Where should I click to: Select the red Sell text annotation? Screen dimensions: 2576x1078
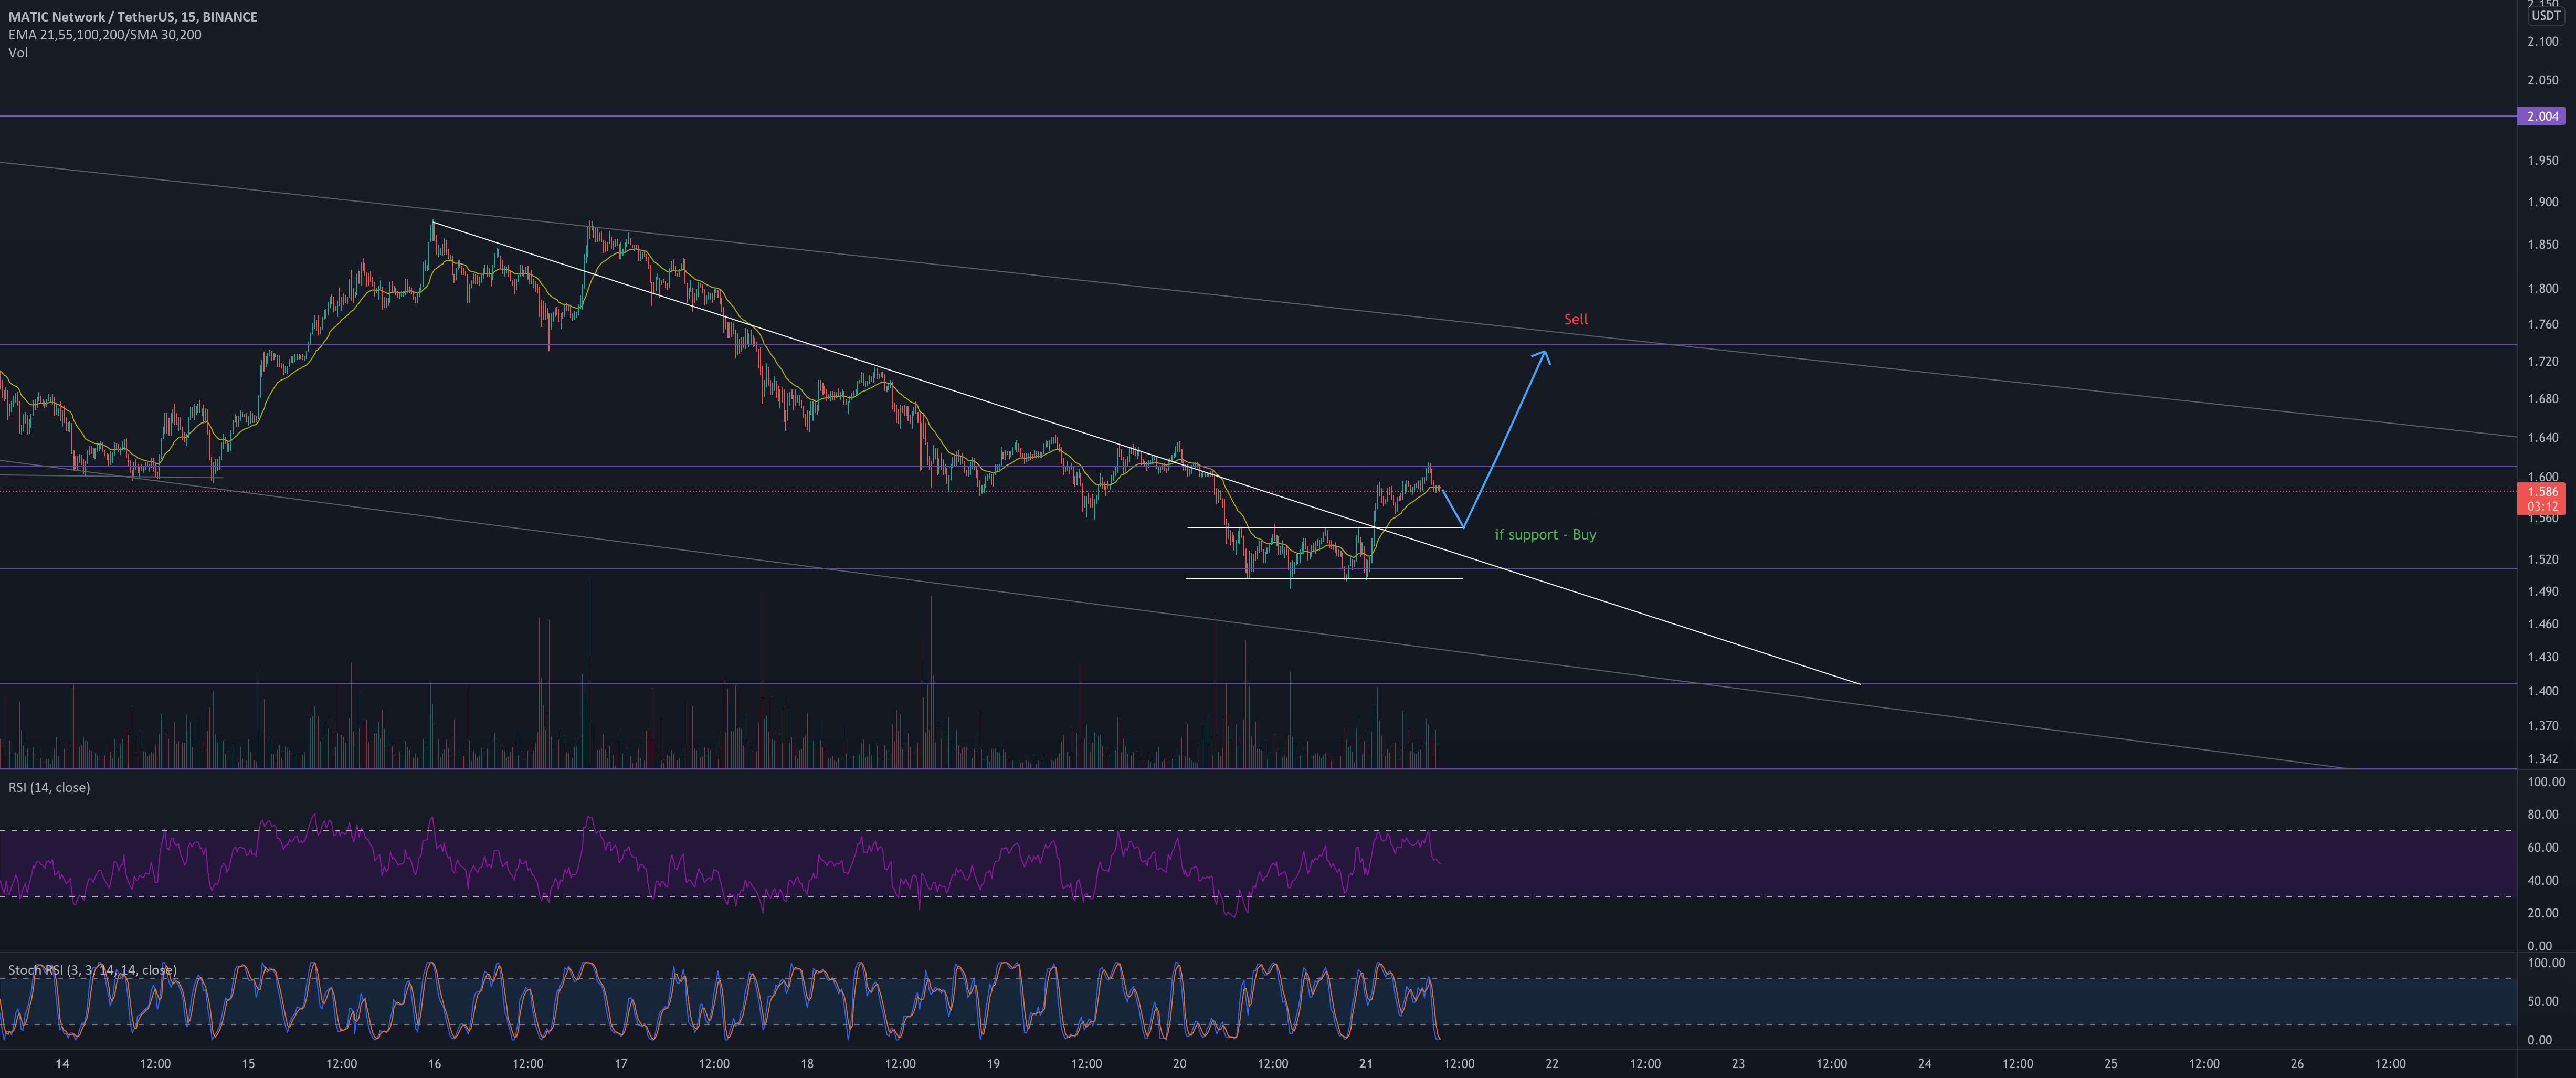click(x=1575, y=319)
